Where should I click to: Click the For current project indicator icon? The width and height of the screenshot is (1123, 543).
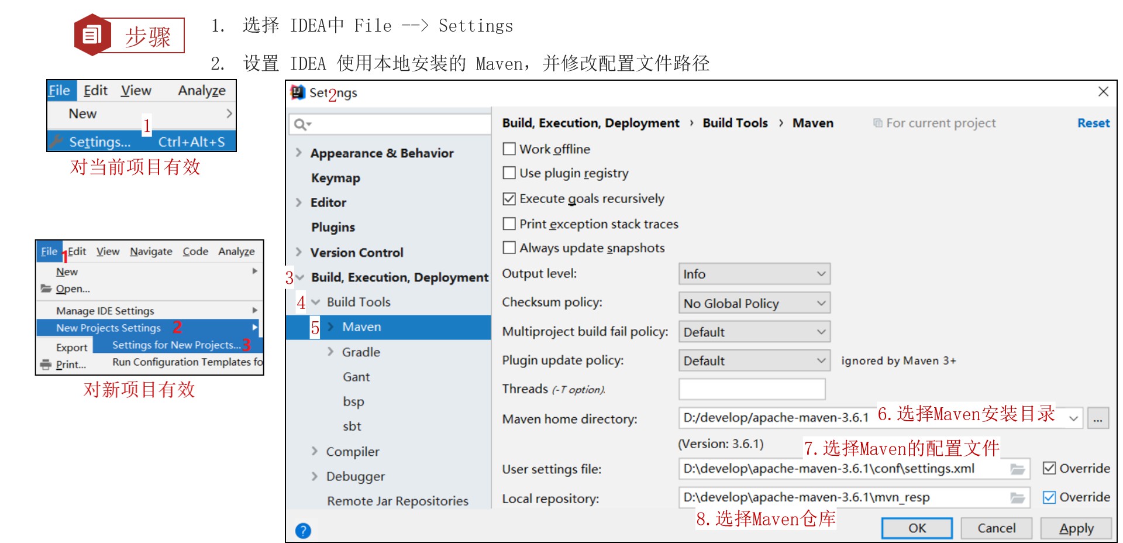[x=877, y=123]
